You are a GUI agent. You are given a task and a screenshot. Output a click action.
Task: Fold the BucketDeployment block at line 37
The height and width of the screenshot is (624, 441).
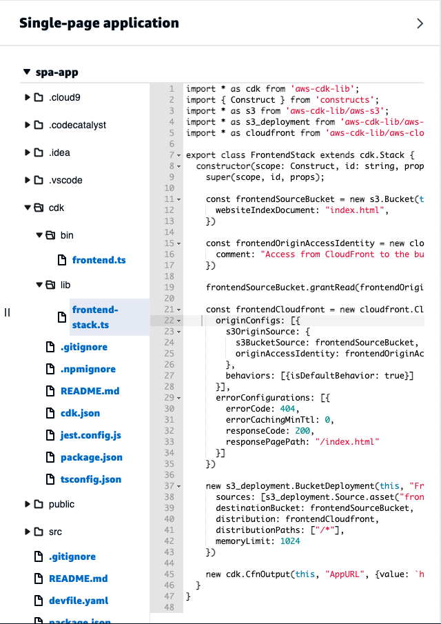[179, 486]
